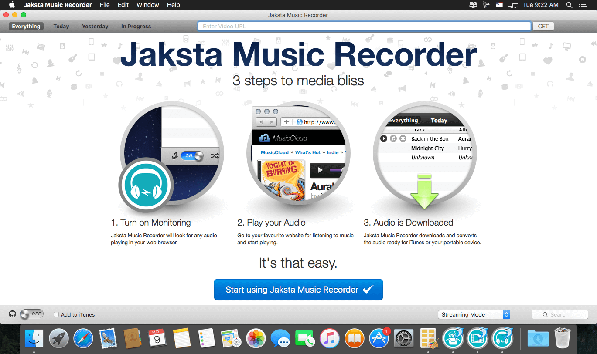Click the headphones monitoring icon in status bar

tap(13, 314)
